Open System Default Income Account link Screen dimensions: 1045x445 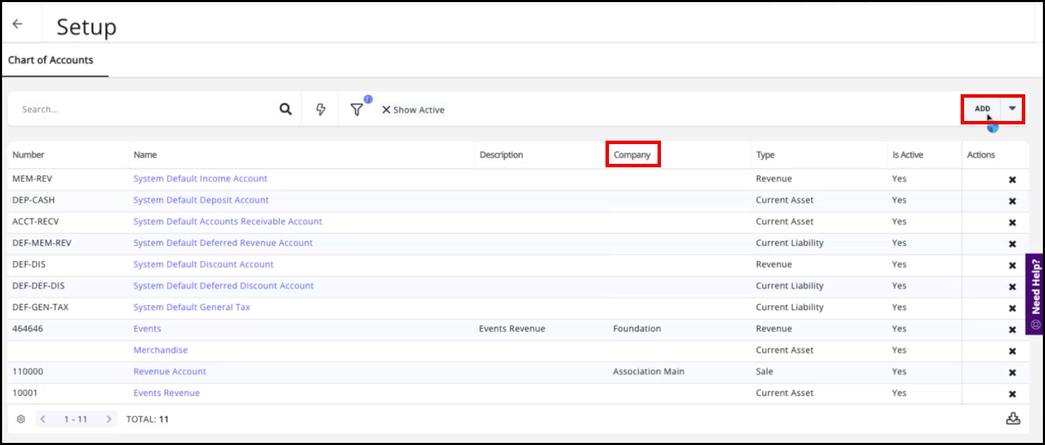click(200, 179)
